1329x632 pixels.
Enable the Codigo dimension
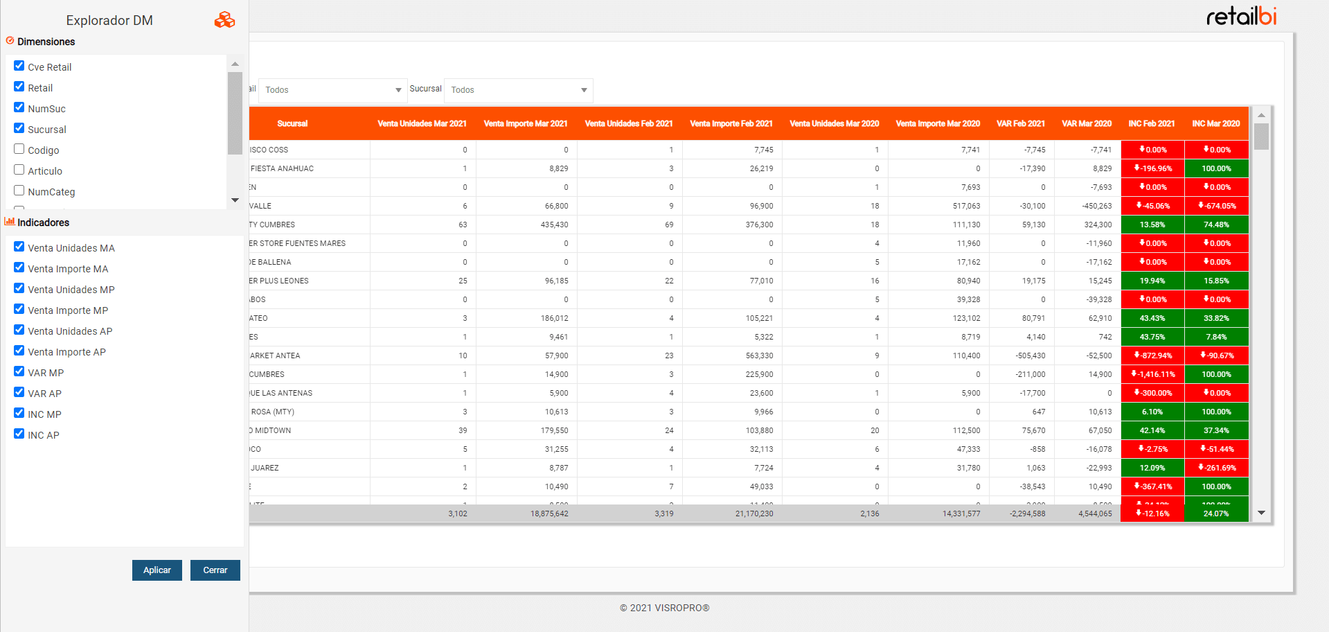[18, 149]
